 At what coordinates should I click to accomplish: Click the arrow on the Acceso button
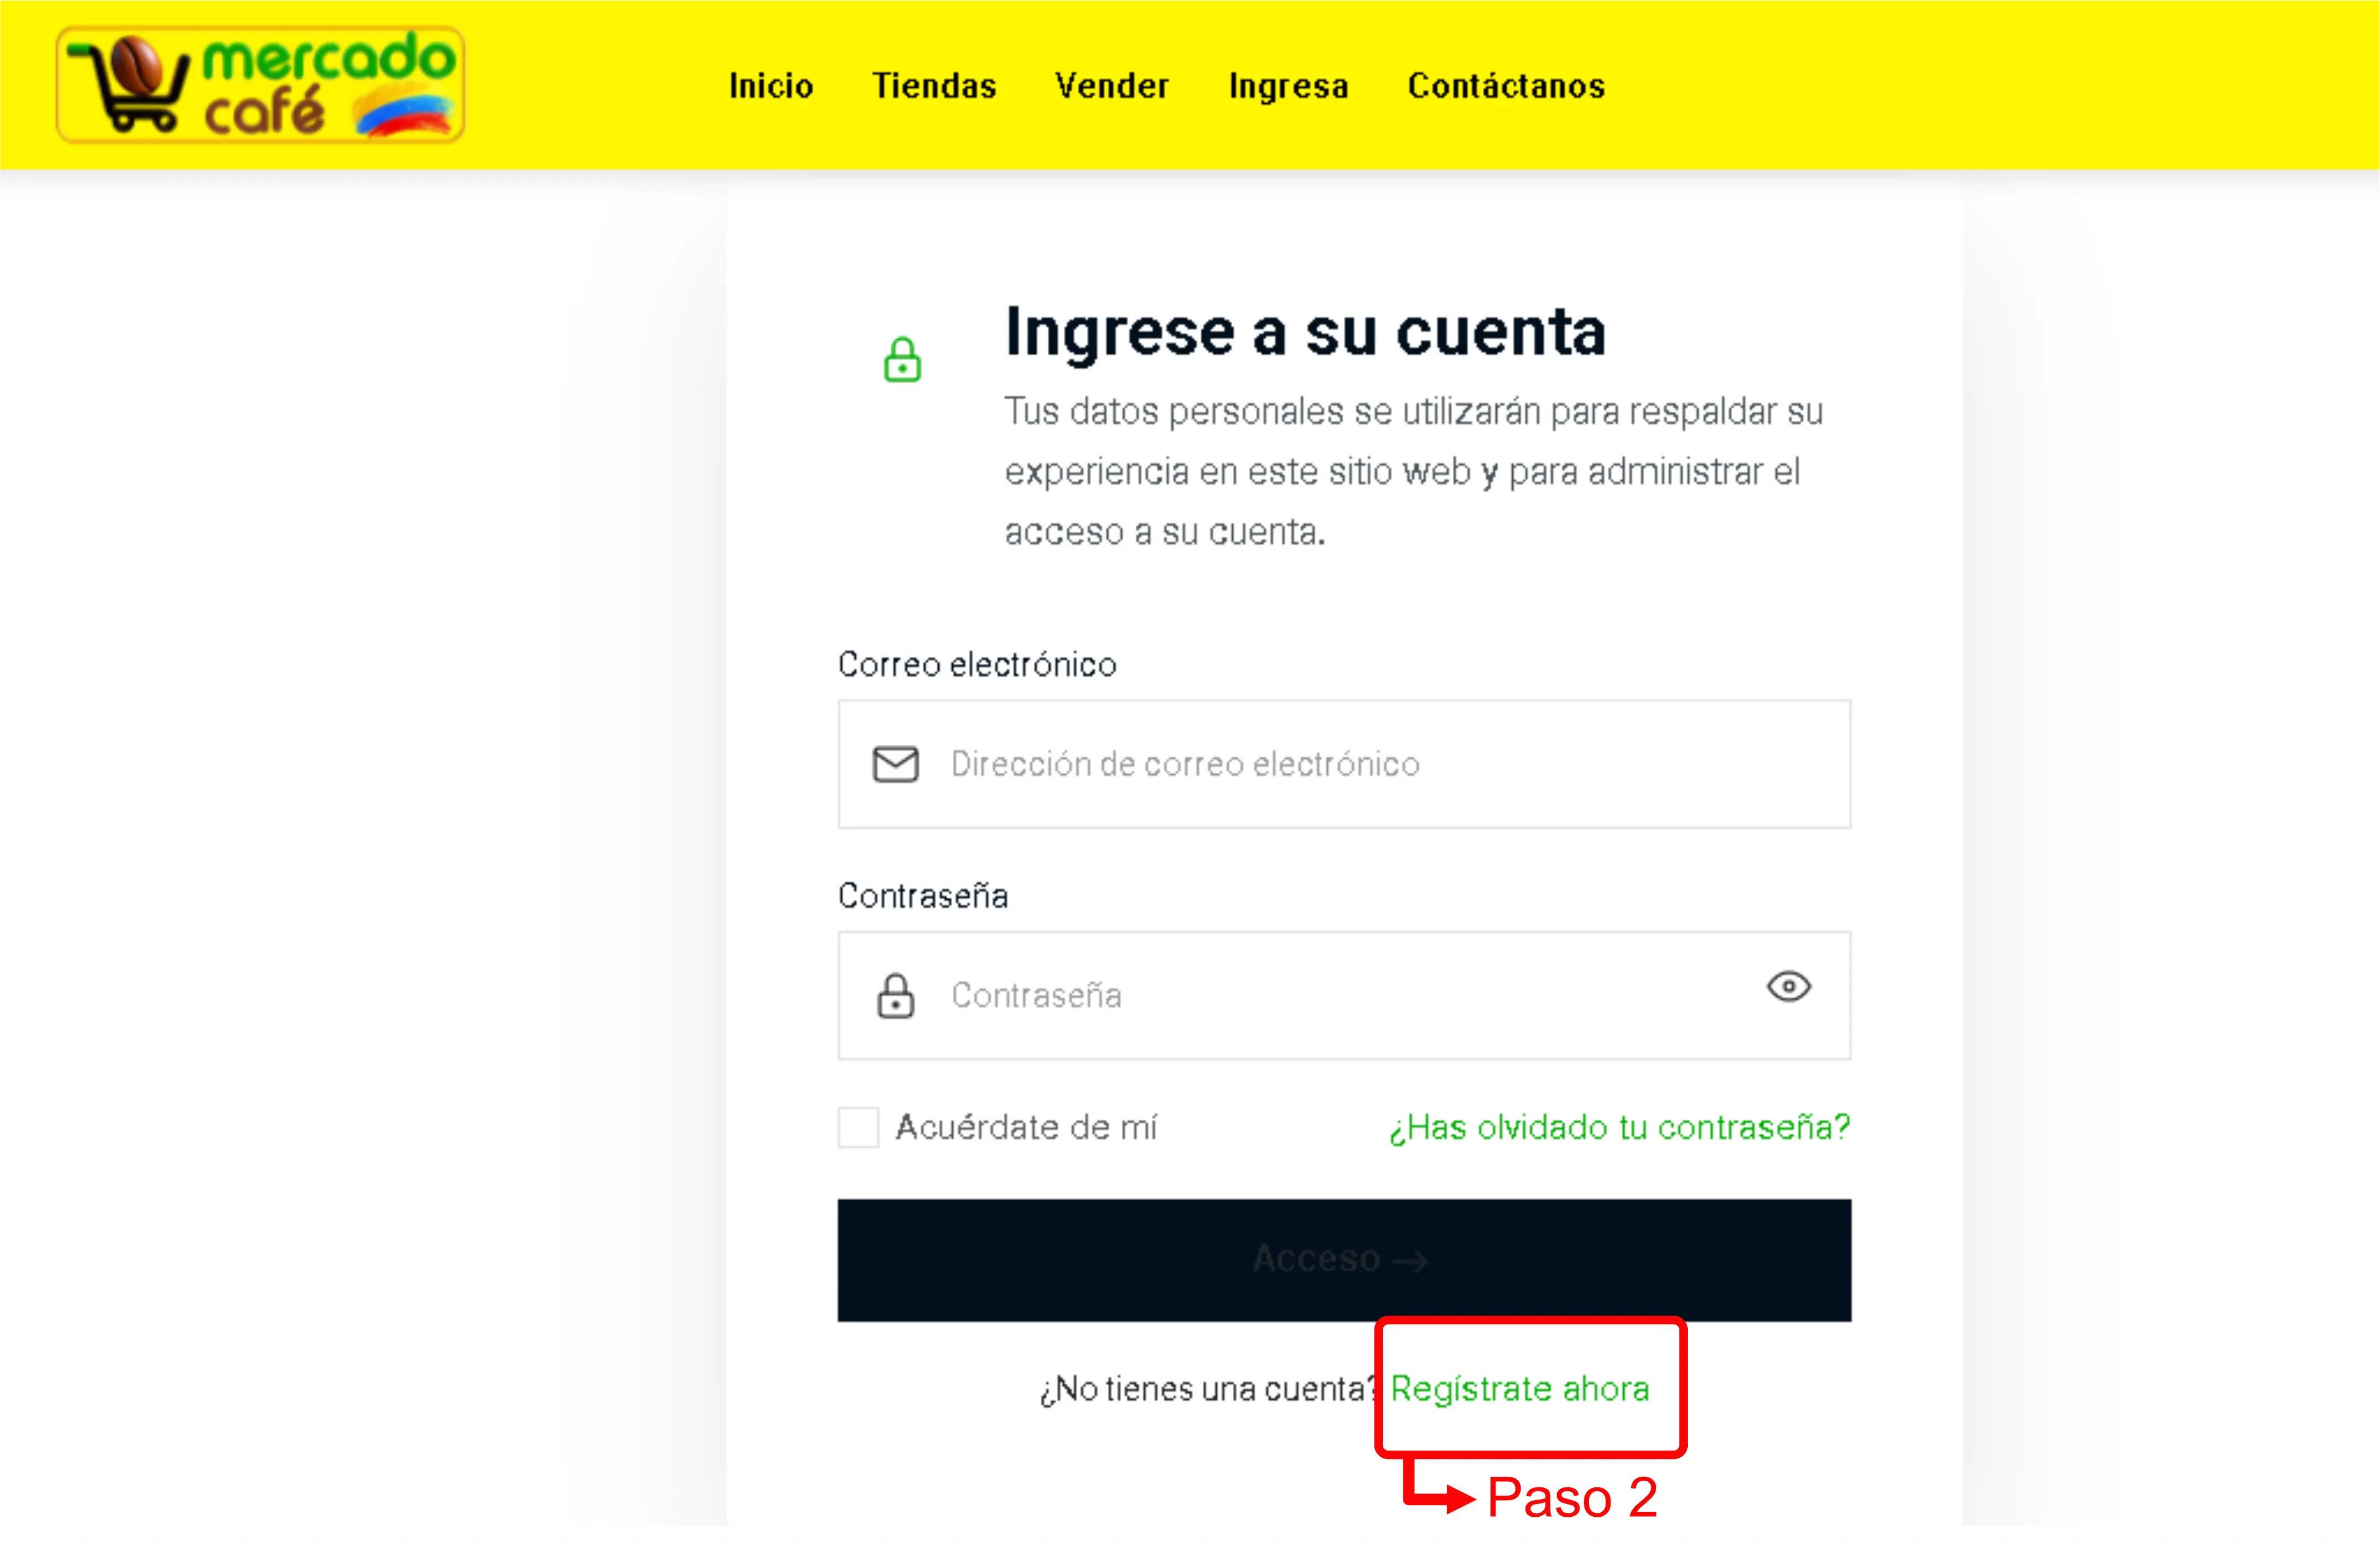tap(1410, 1262)
